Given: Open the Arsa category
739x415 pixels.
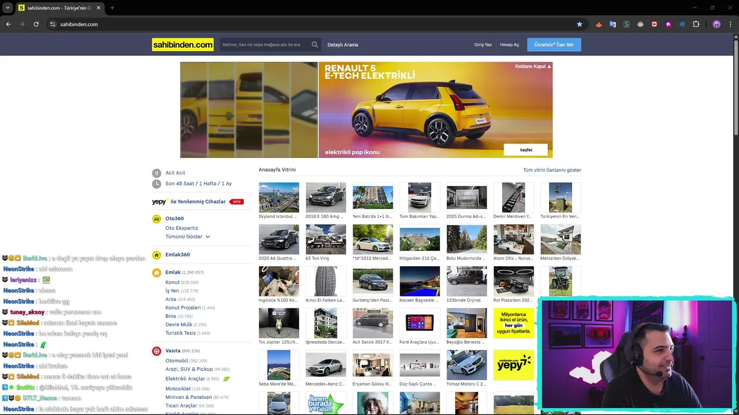Looking at the screenshot, I should pyautogui.click(x=171, y=299).
